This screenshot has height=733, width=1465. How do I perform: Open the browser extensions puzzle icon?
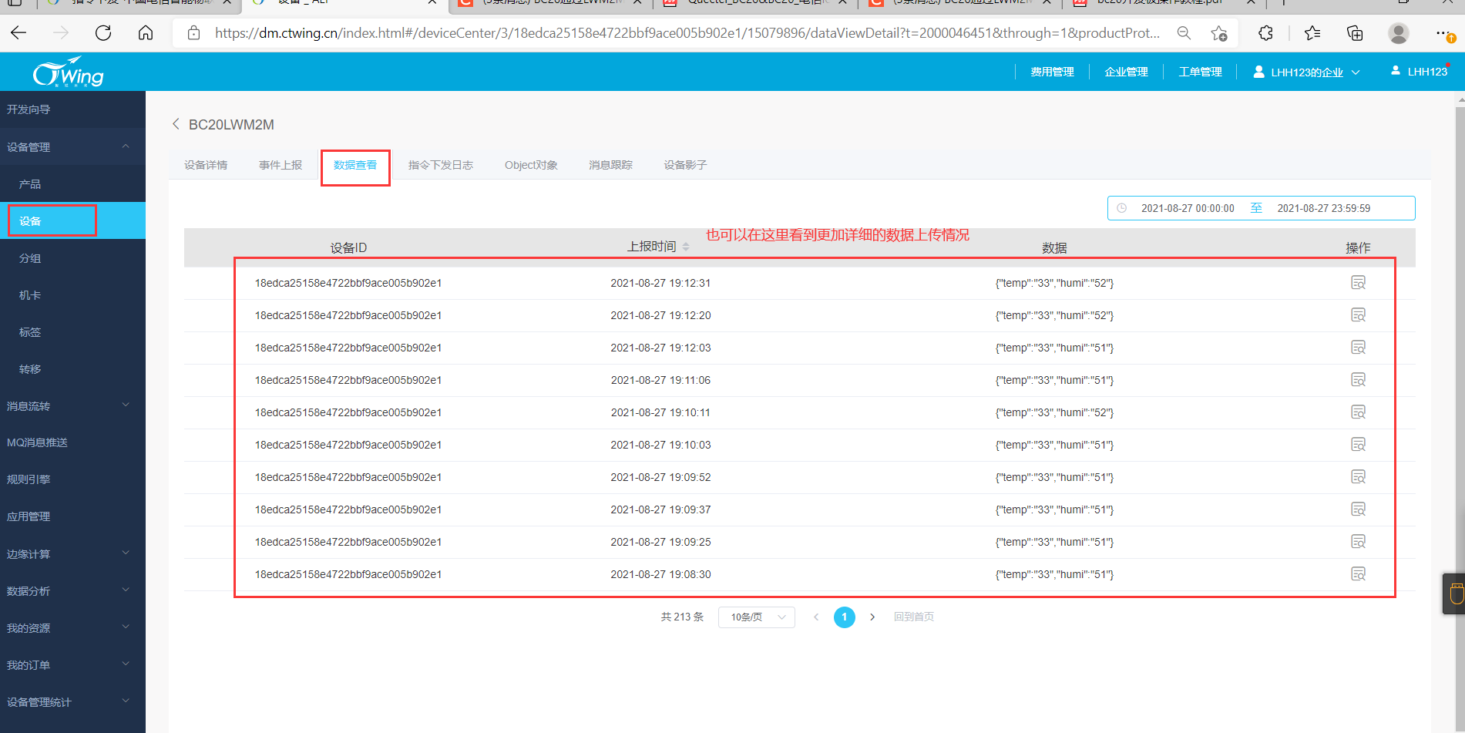pyautogui.click(x=1265, y=33)
